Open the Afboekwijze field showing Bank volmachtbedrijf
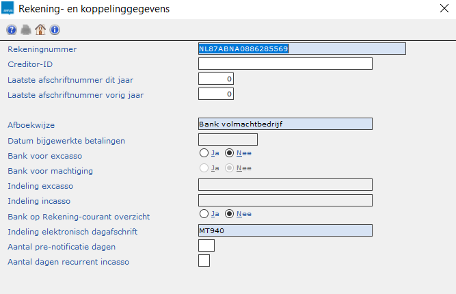 pos(285,124)
